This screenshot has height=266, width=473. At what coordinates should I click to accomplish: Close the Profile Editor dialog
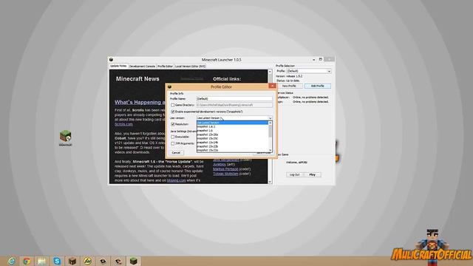[272, 86]
